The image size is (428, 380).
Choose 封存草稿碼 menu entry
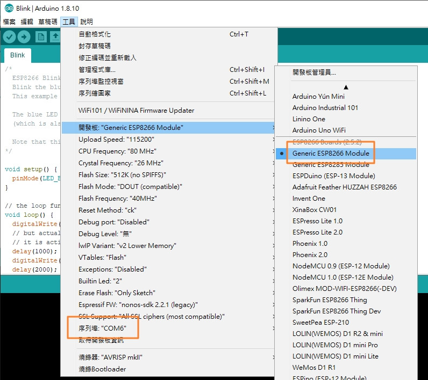point(167,46)
